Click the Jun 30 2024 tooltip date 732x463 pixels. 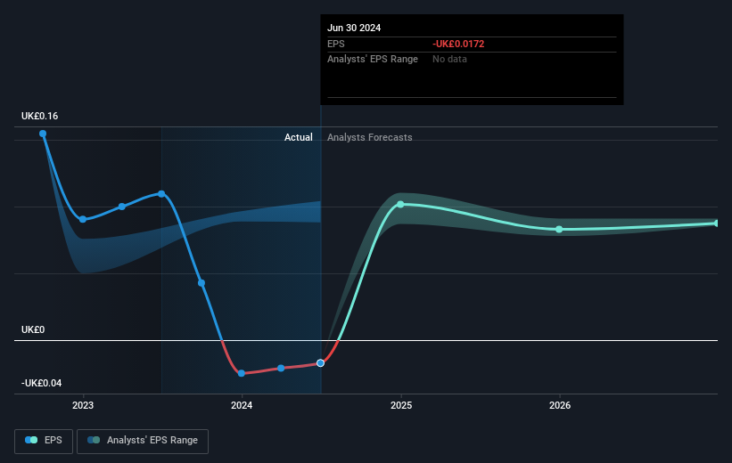coord(354,28)
